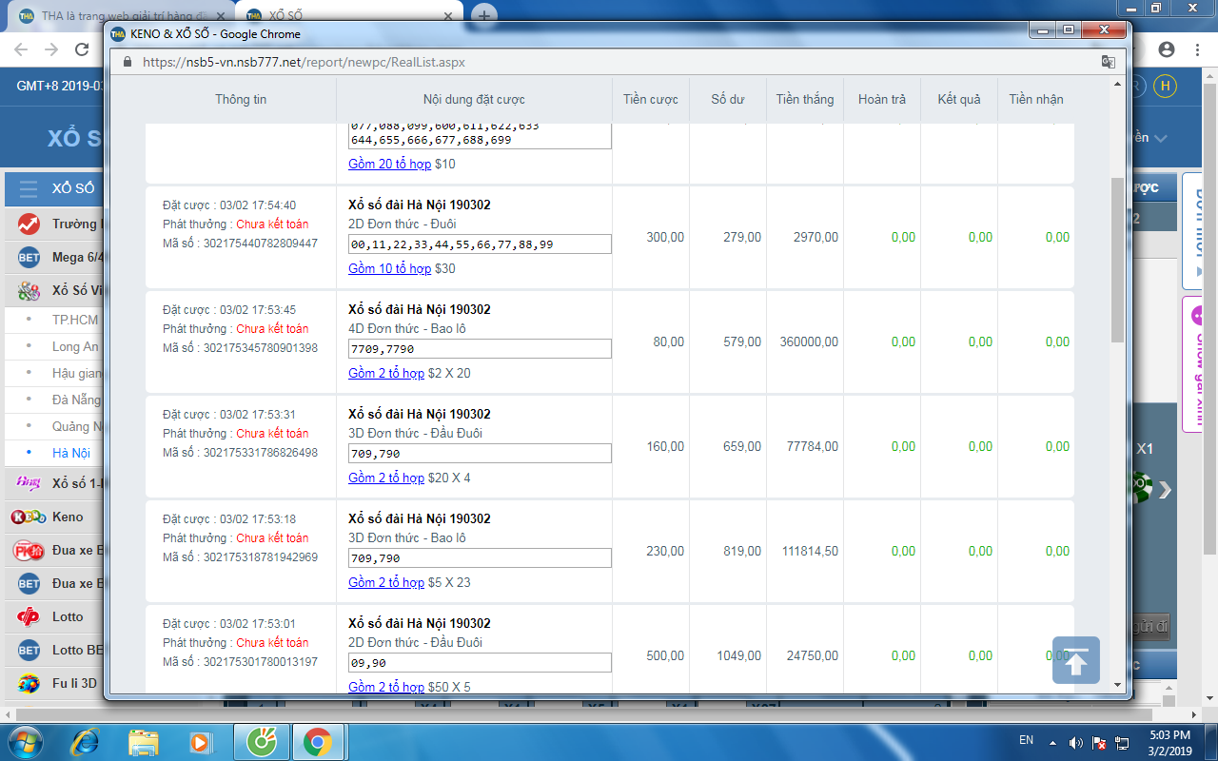Open a new browser tab
The height and width of the screenshot is (761, 1218).
point(484,15)
